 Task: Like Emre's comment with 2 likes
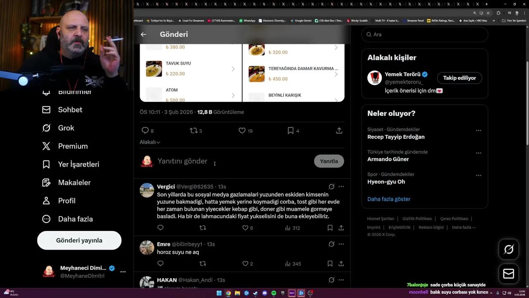click(248, 263)
